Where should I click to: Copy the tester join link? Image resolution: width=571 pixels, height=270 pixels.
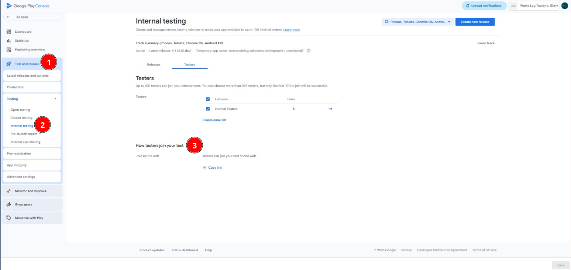click(x=213, y=167)
